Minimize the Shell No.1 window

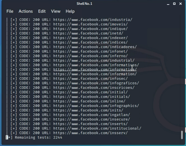point(168,4)
